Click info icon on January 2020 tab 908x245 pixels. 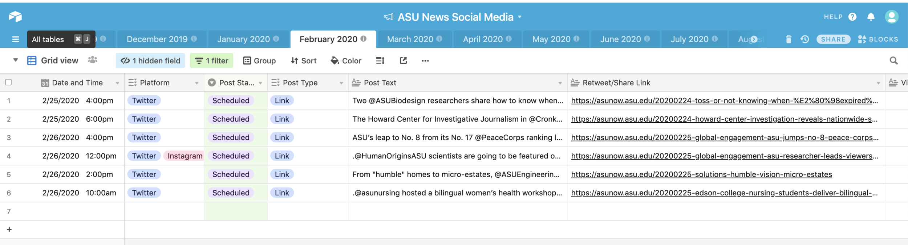(276, 39)
